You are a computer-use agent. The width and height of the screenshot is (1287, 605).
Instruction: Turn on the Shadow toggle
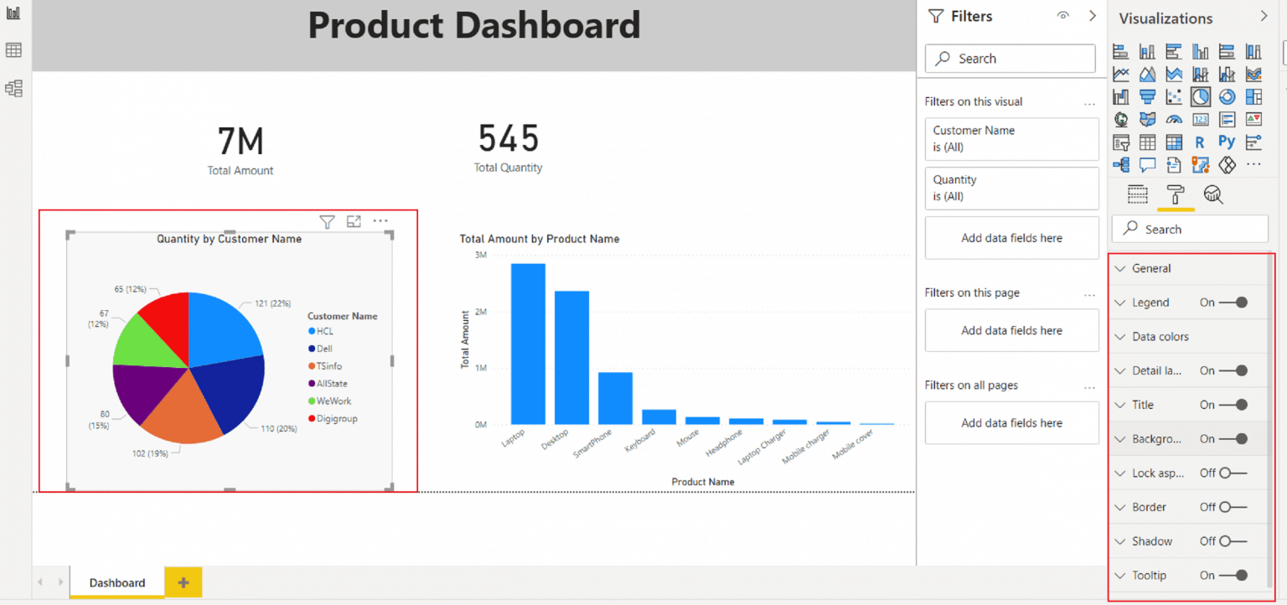(1230, 541)
